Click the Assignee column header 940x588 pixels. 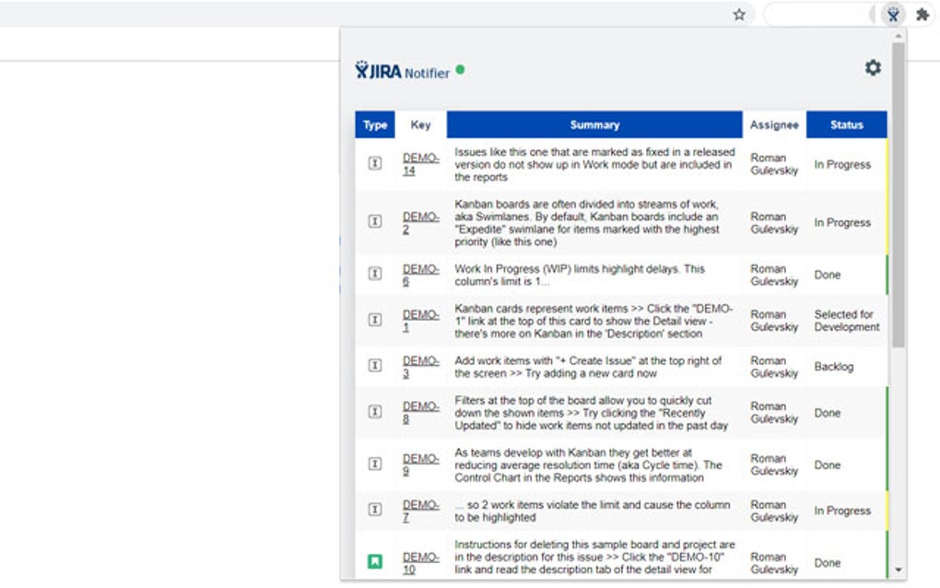pos(774,124)
